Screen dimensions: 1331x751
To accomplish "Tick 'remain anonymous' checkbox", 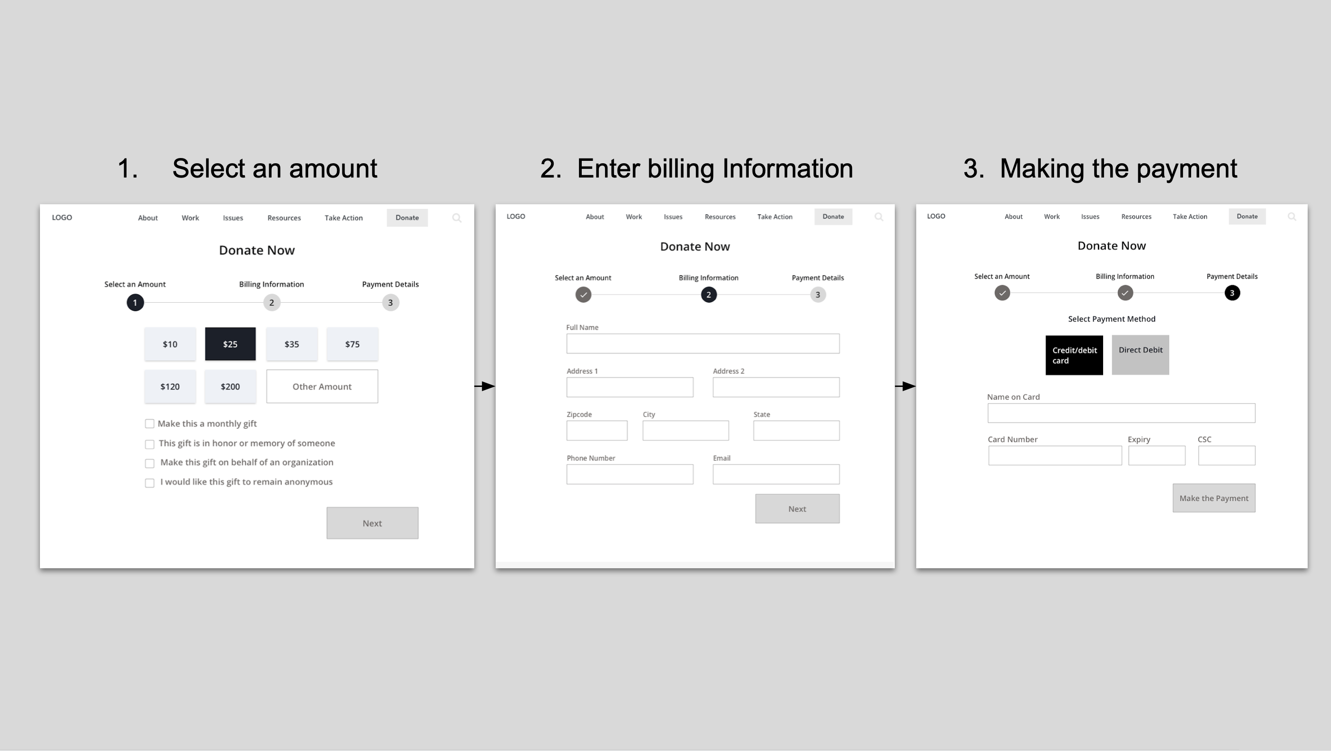I will coord(150,483).
